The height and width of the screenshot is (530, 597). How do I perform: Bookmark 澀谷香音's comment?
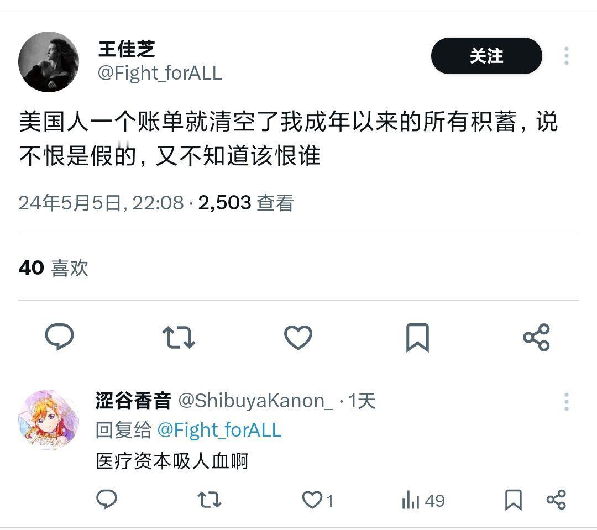[513, 500]
